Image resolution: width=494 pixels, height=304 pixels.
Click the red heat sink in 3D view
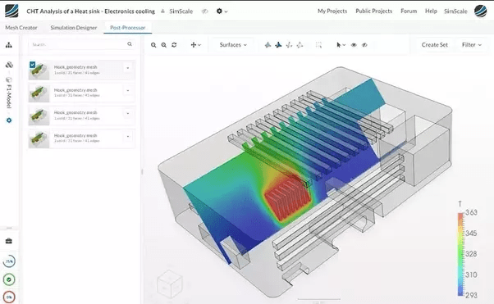[x=287, y=197]
